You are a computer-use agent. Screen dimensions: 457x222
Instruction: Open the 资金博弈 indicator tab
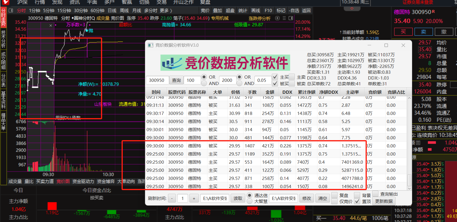click(106, 181)
